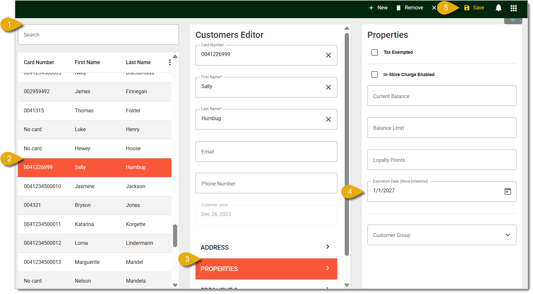Expand the ADDRESS section
533x294 pixels.
click(266, 247)
